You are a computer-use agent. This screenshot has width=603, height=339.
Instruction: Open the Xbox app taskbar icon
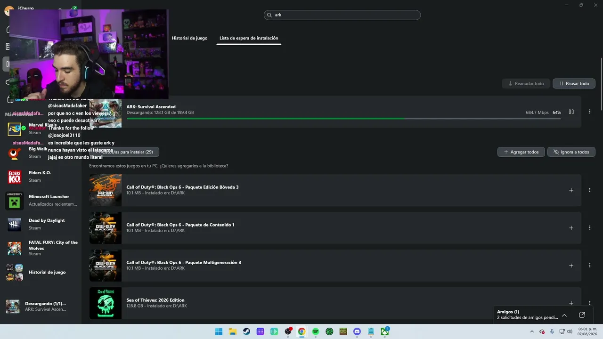pos(385,331)
